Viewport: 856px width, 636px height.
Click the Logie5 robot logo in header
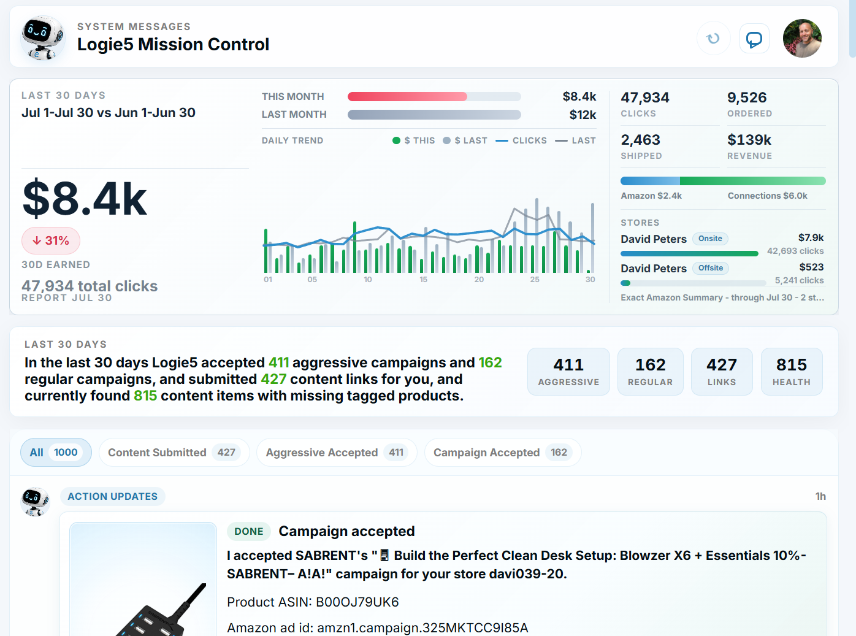point(42,38)
